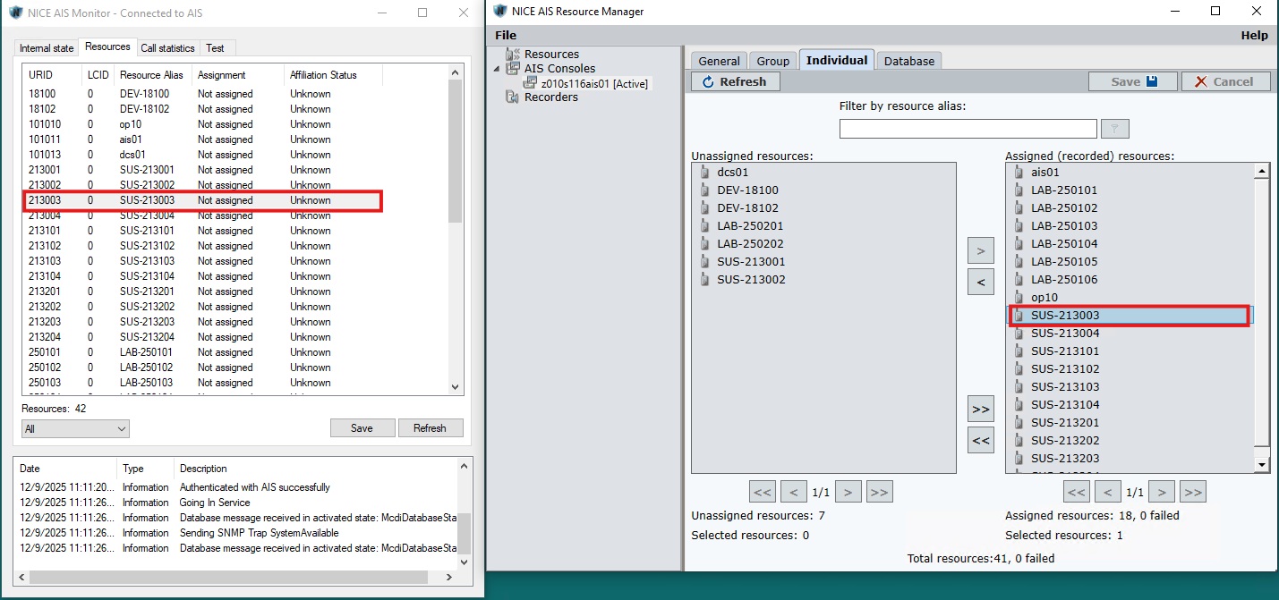Image resolution: width=1279 pixels, height=600 pixels.
Task: Click the radio icon beside op10
Action: (x=1019, y=298)
